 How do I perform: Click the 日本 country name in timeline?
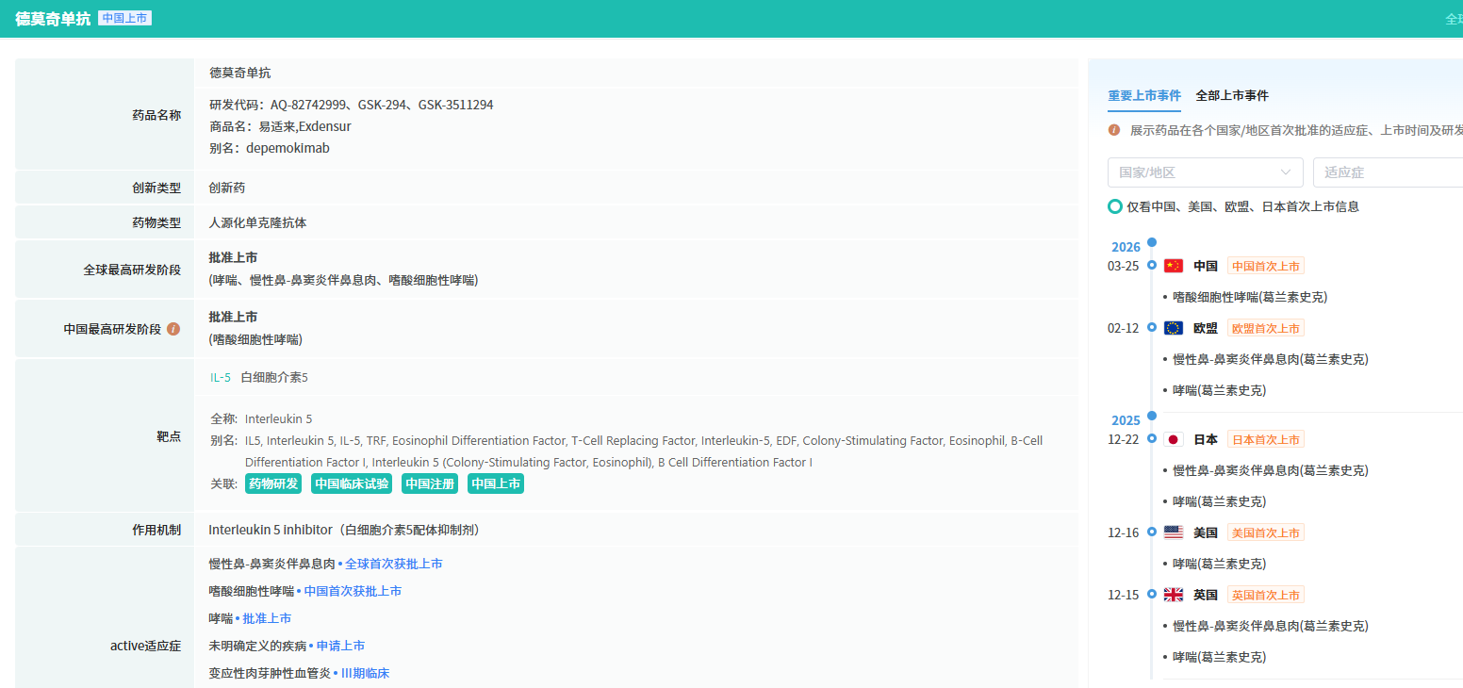(x=1206, y=439)
